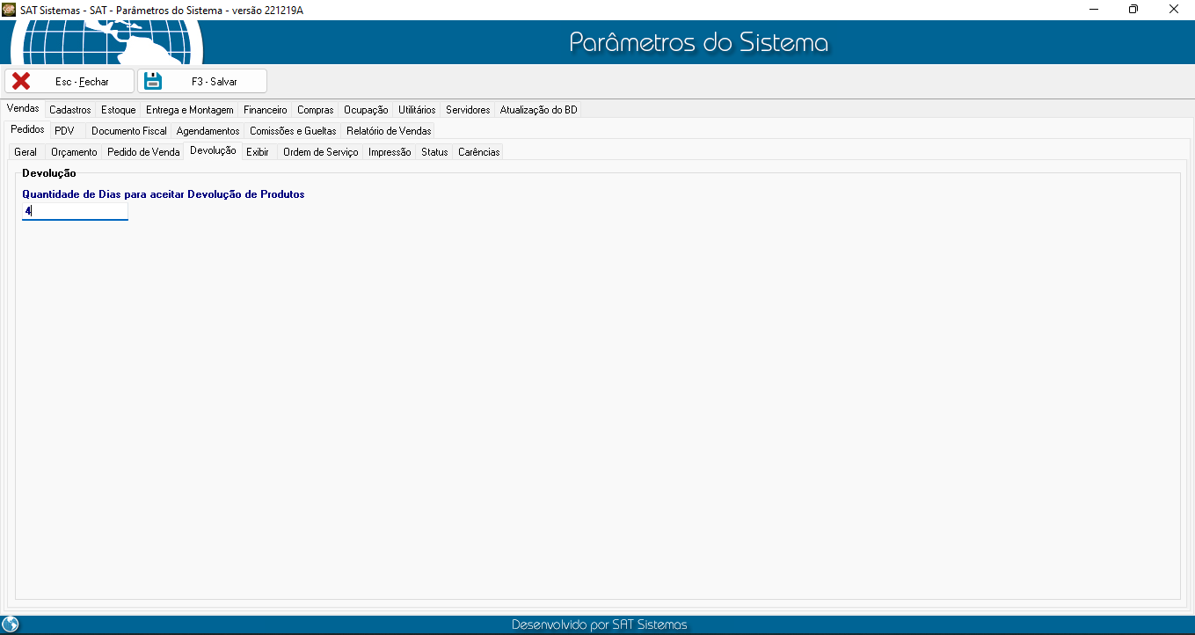This screenshot has width=1195, height=635.
Task: Switch to the Orçamento tab
Action: click(74, 152)
